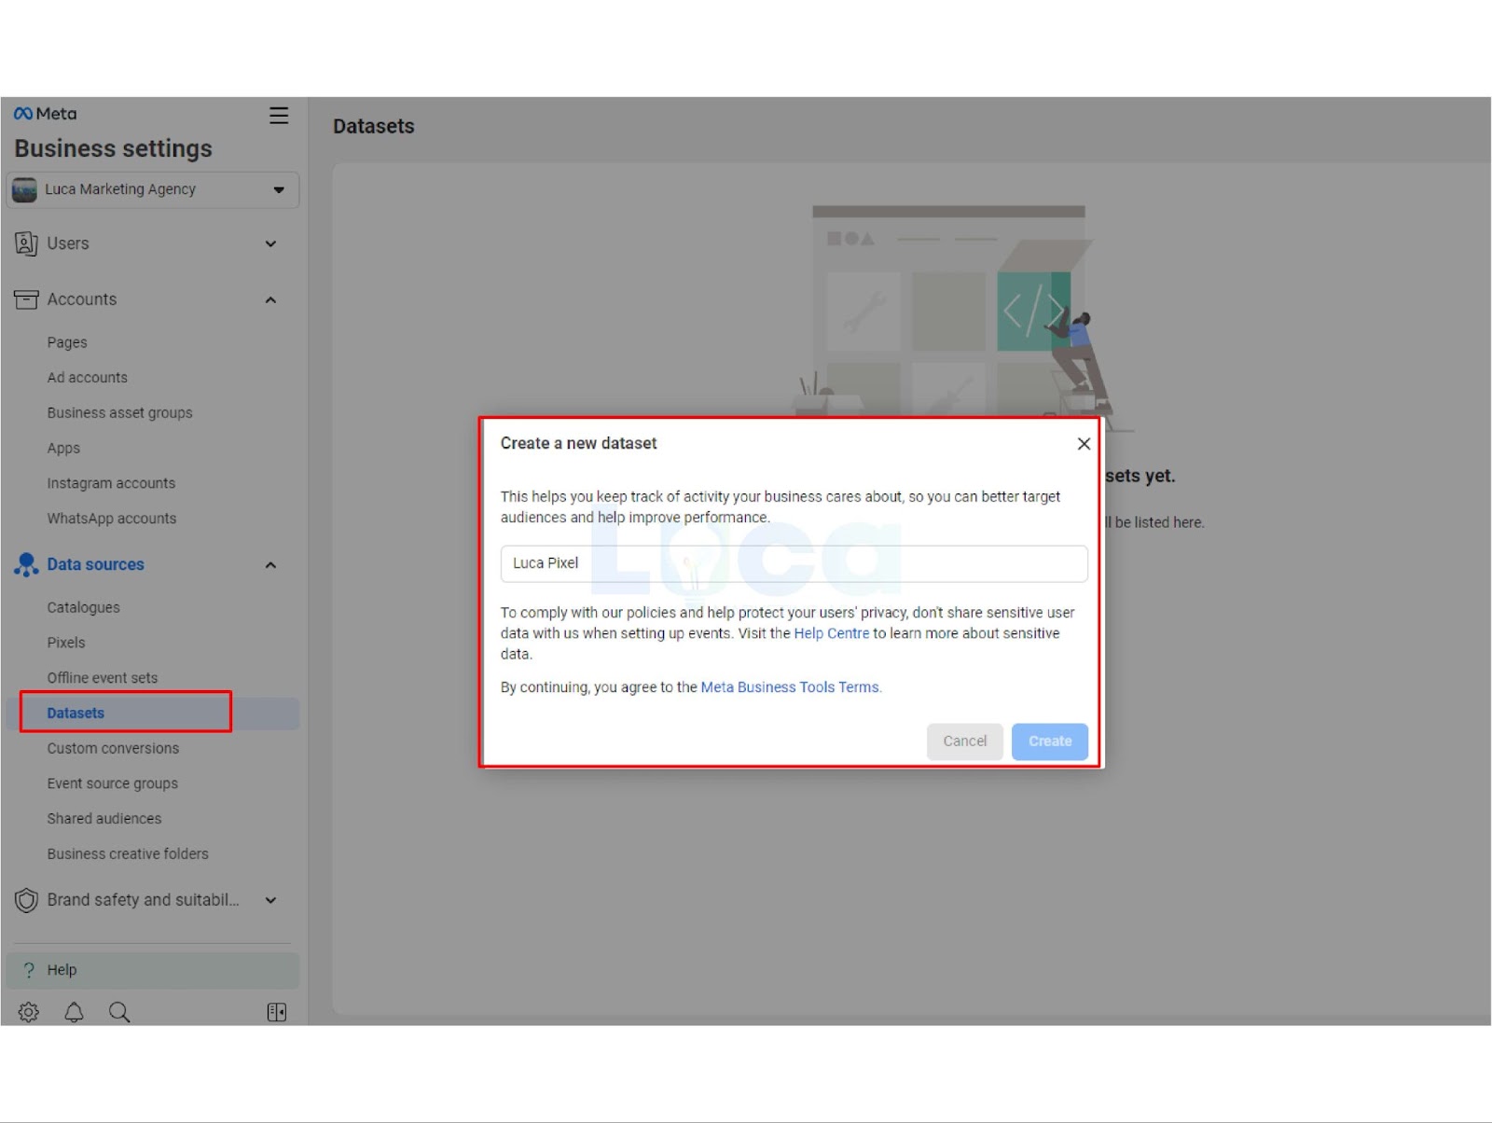Open Shared audiences
This screenshot has width=1492, height=1123.
click(x=104, y=819)
